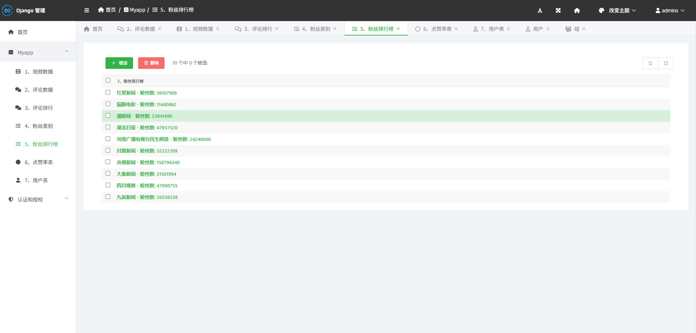Viewport: 696px width, 333px height.
Task: Close the 用户 tab
Action: pos(548,29)
